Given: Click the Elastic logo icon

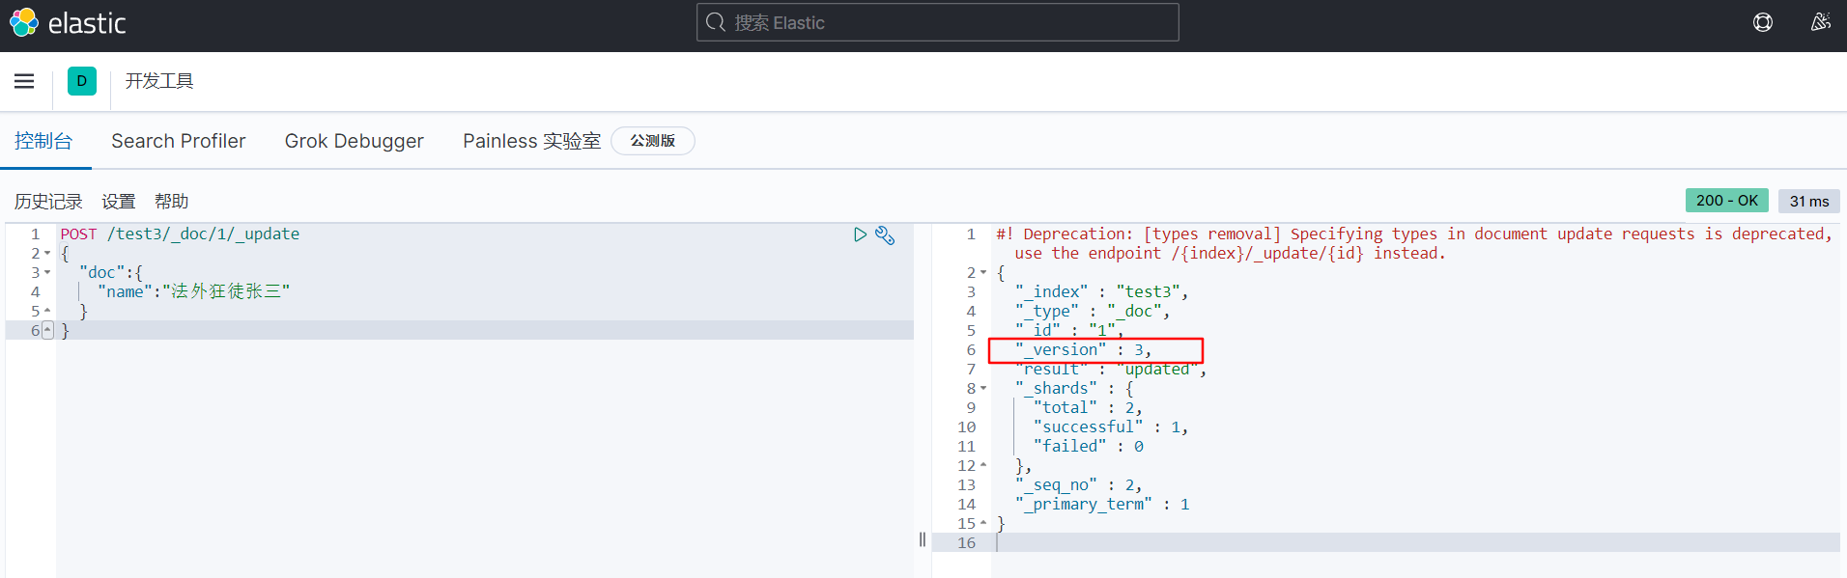Looking at the screenshot, I should [x=24, y=22].
